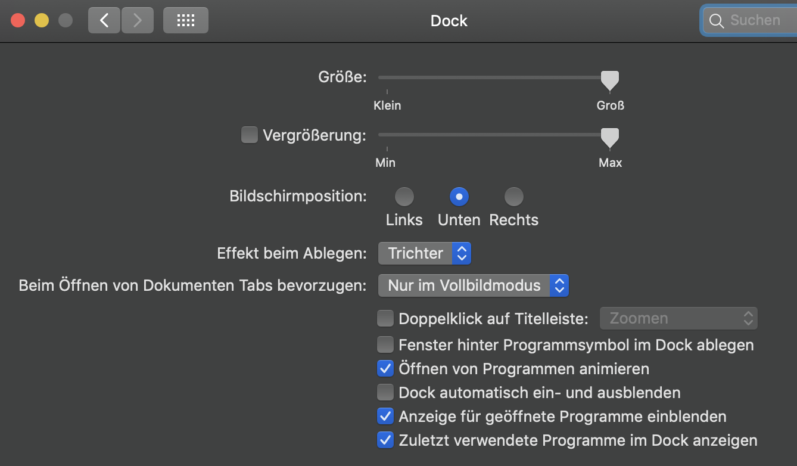Click the forward arrow navigation button

[138, 20]
